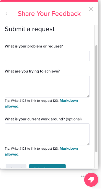Click the Share Your Feedback title
This screenshot has height=189, width=101.
tap(49, 14)
